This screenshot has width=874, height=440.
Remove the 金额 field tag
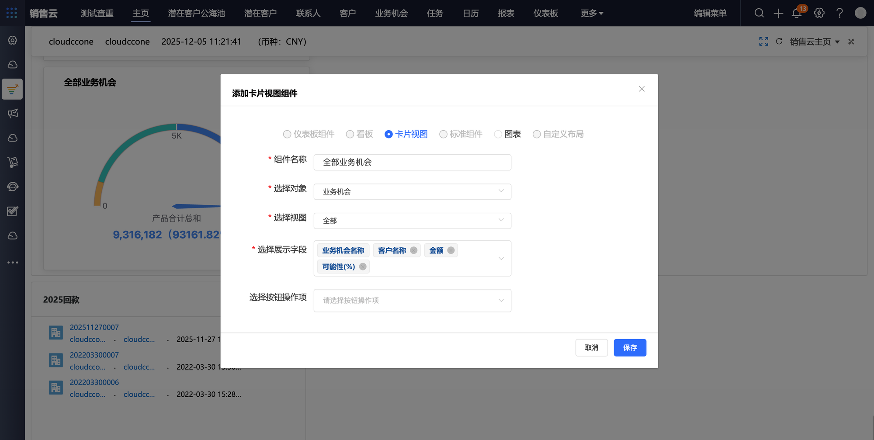451,250
